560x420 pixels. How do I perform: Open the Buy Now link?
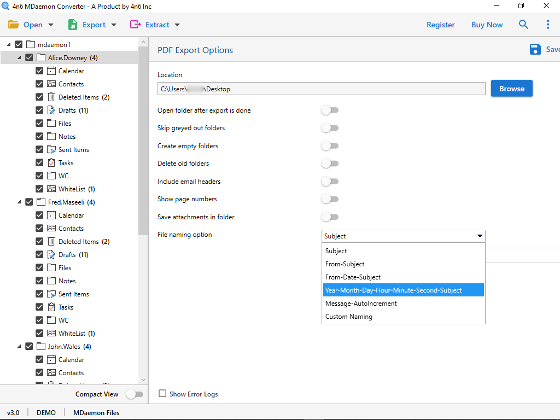[487, 25]
